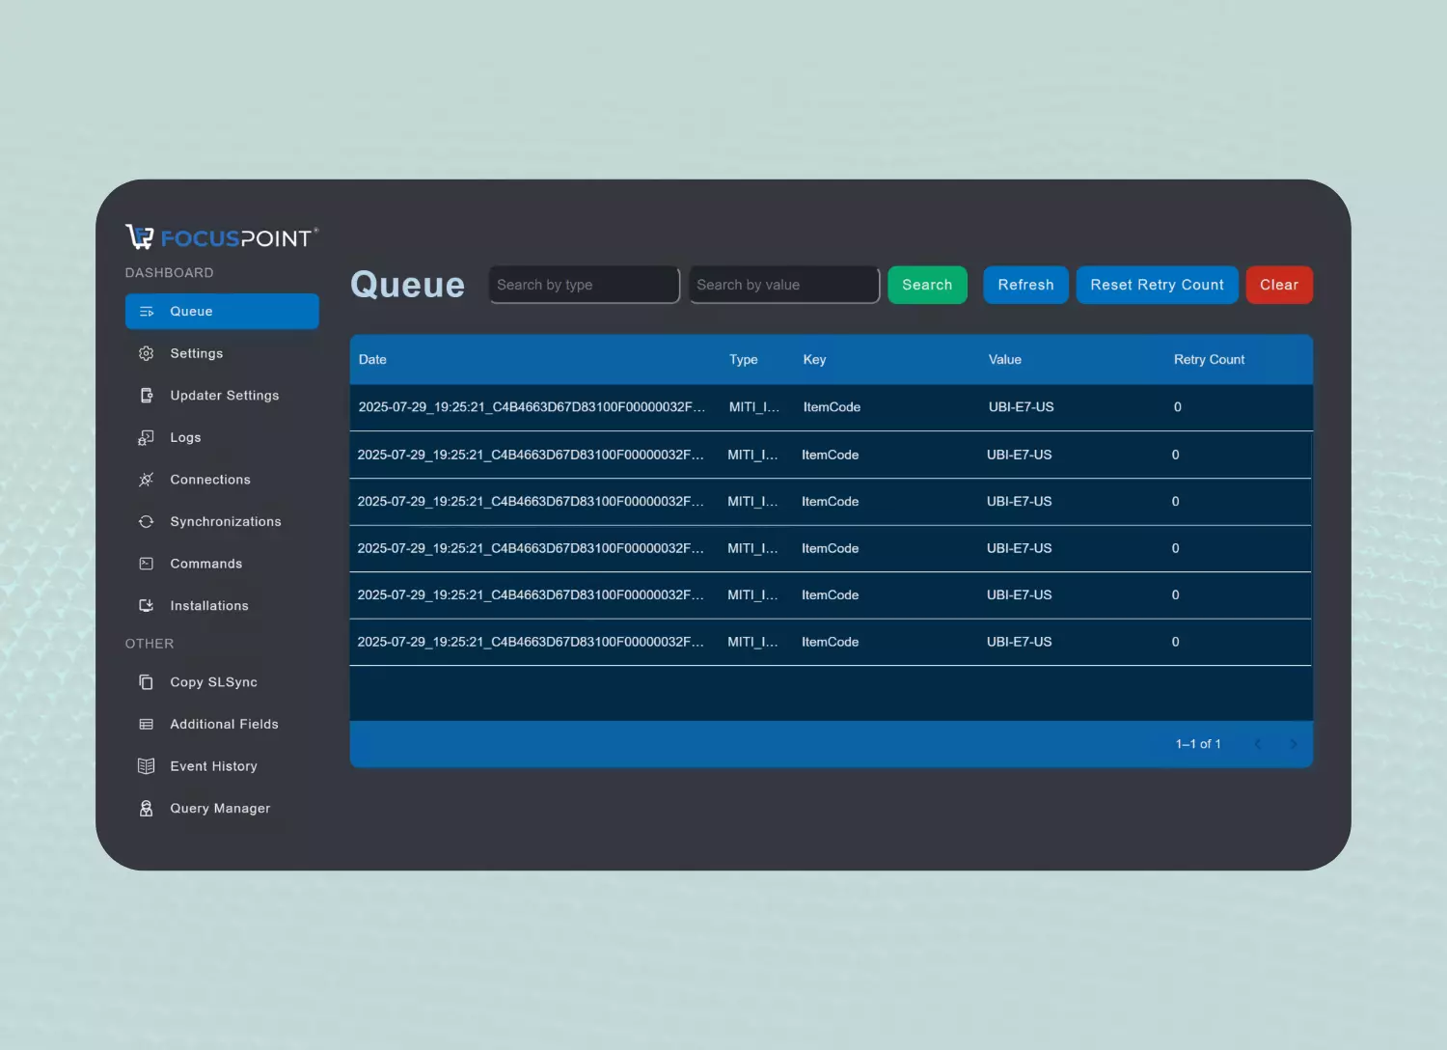Open the Queue section in the sidebar
The width and height of the screenshot is (1447, 1050).
191,311
